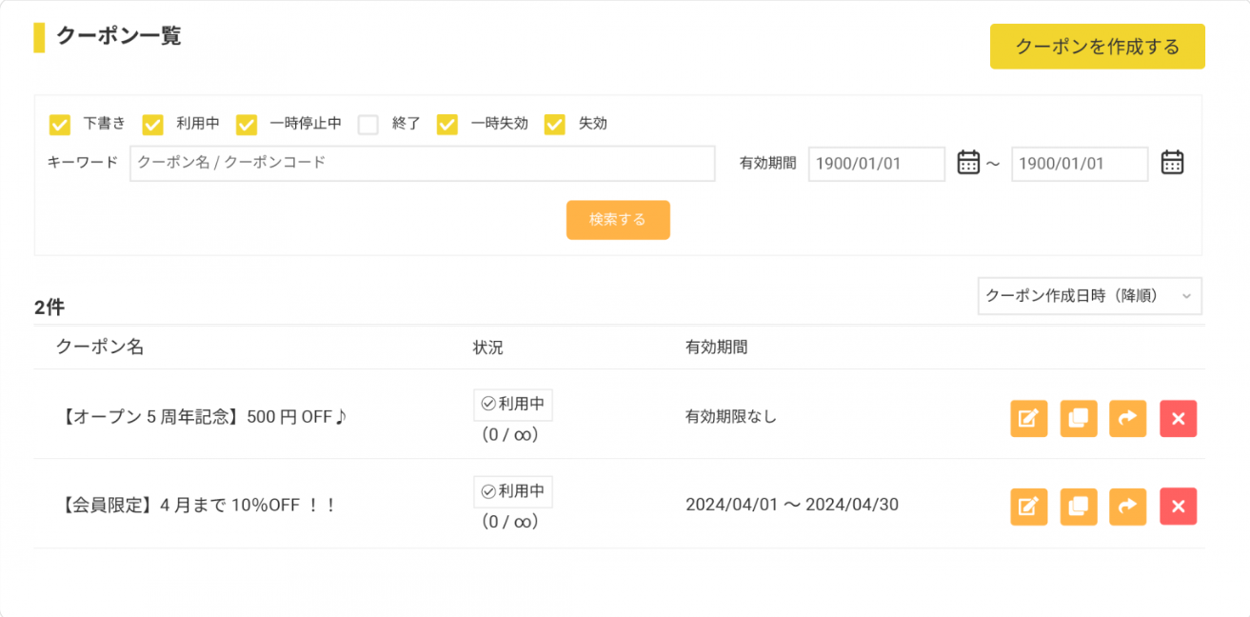Delete the オープン5周年記念 coupon with red X

coord(1178,418)
